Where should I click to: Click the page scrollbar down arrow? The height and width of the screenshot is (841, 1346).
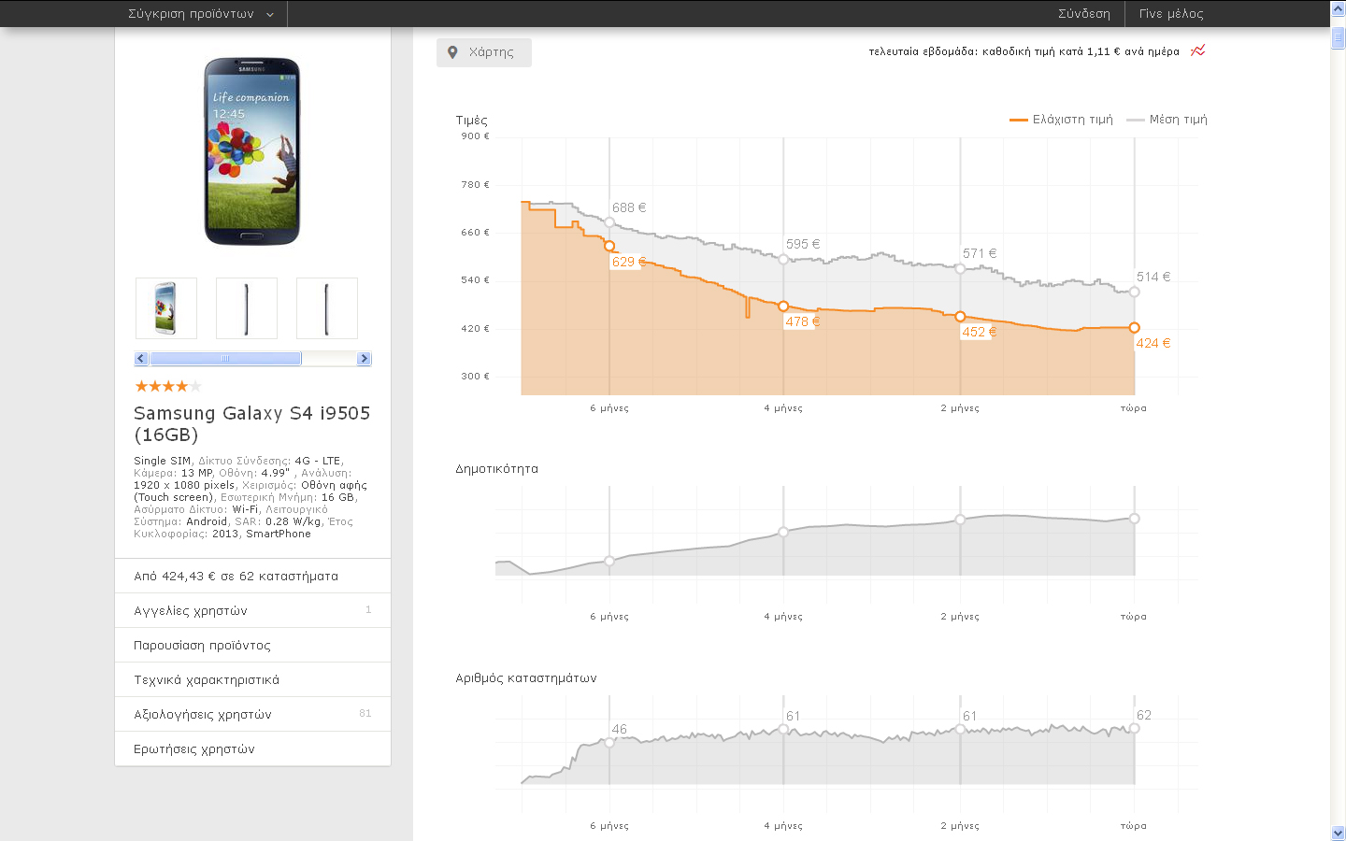[x=1338, y=833]
